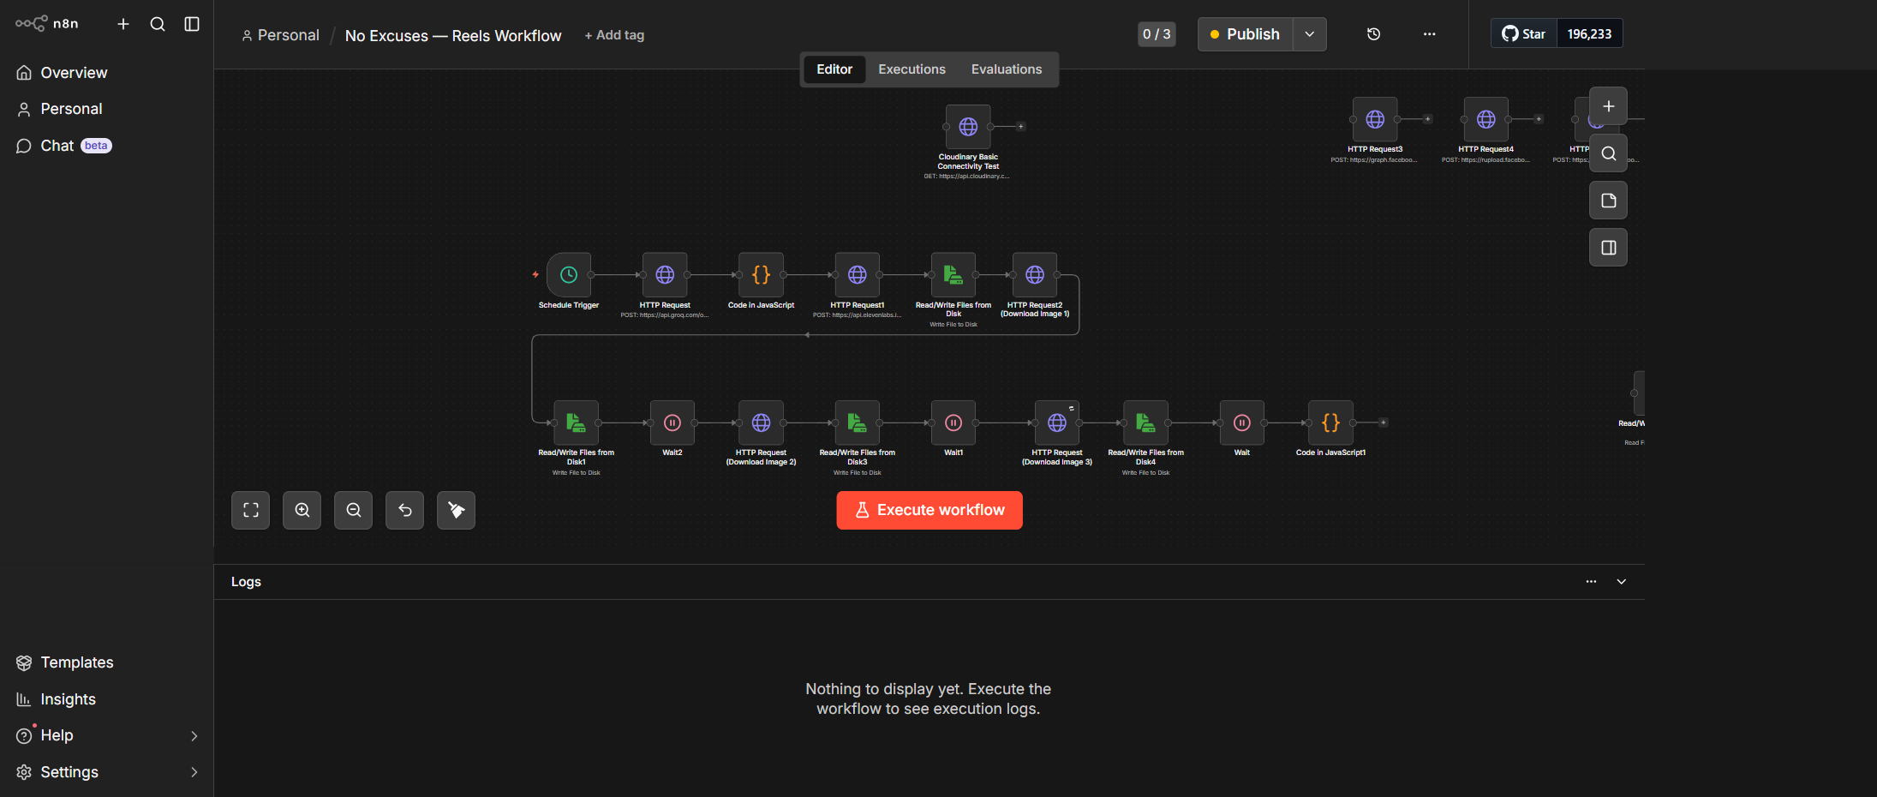Click the plus create-new icon in sidebar
The height and width of the screenshot is (797, 1877).
click(123, 24)
